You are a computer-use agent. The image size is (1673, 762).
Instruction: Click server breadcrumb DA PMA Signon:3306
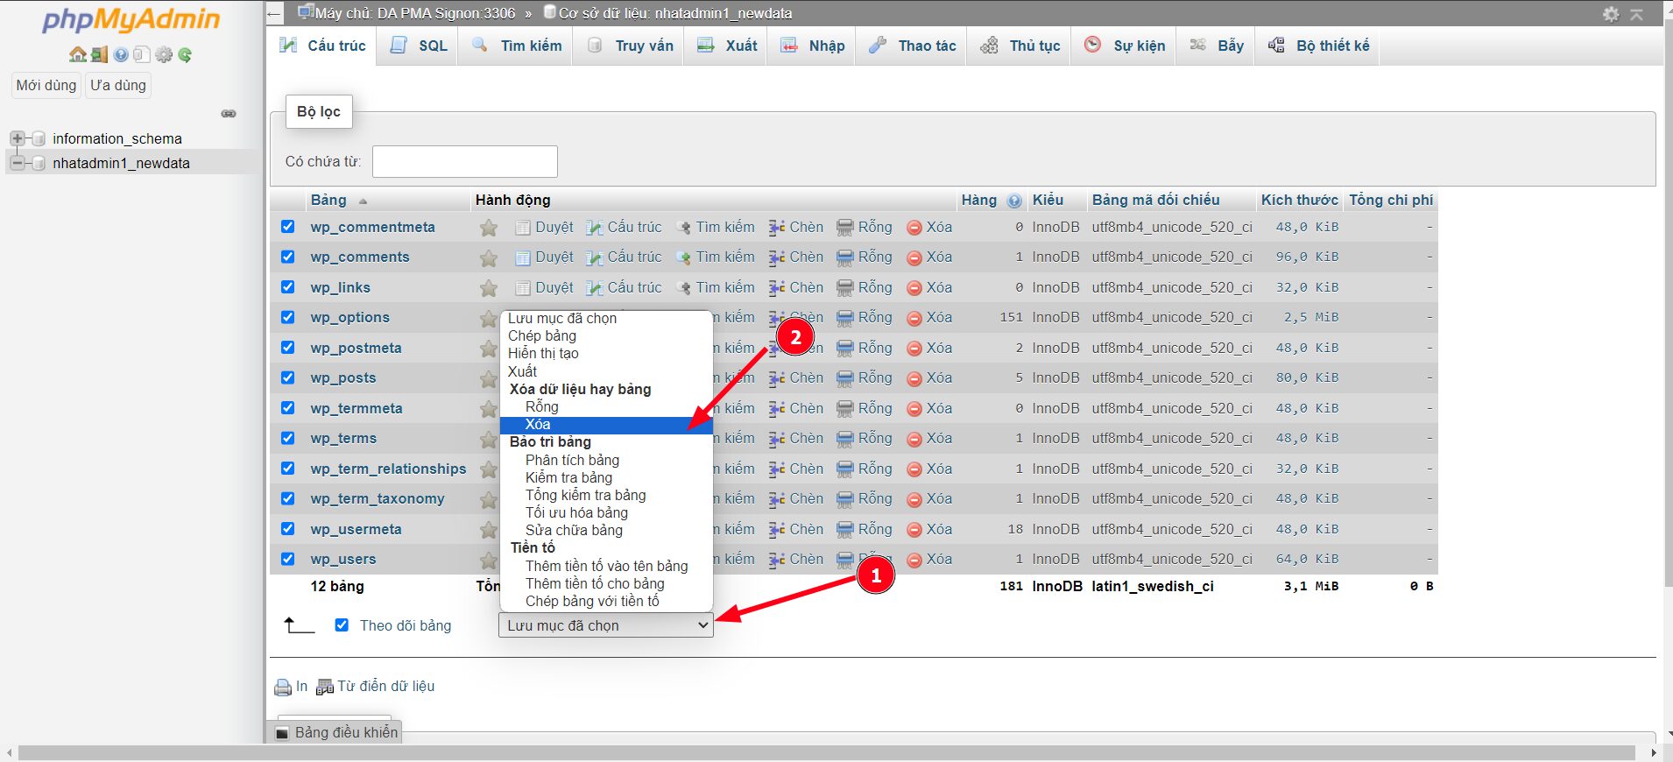point(415,14)
